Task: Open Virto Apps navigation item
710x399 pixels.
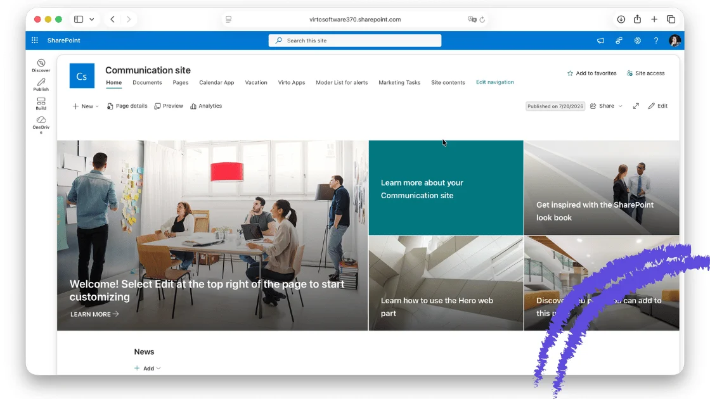Action: (292, 83)
